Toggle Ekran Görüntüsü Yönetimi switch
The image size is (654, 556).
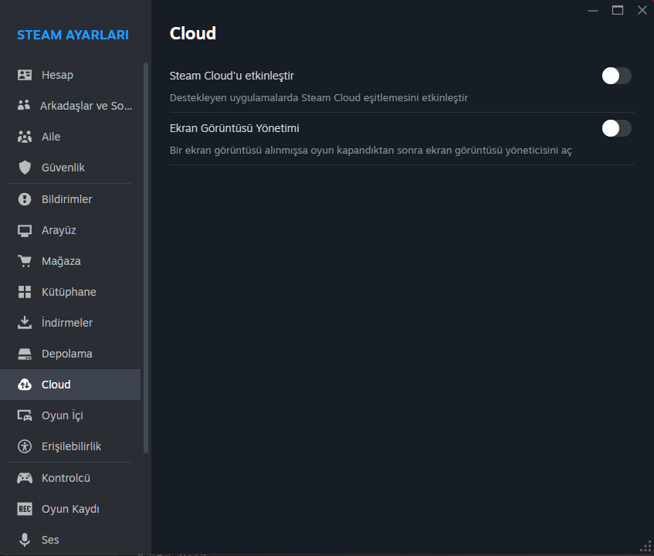click(x=616, y=128)
